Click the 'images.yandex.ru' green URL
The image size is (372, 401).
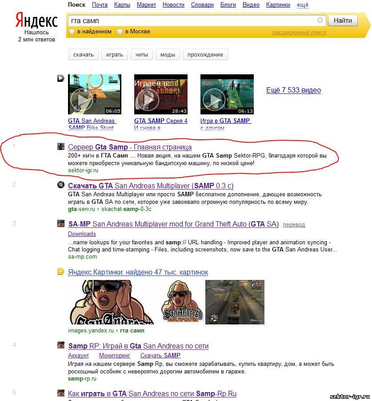[x=91, y=331]
